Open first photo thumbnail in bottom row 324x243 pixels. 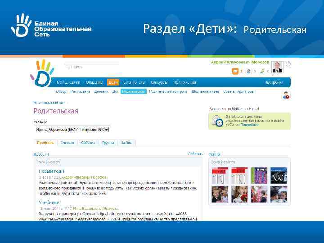[220, 194]
